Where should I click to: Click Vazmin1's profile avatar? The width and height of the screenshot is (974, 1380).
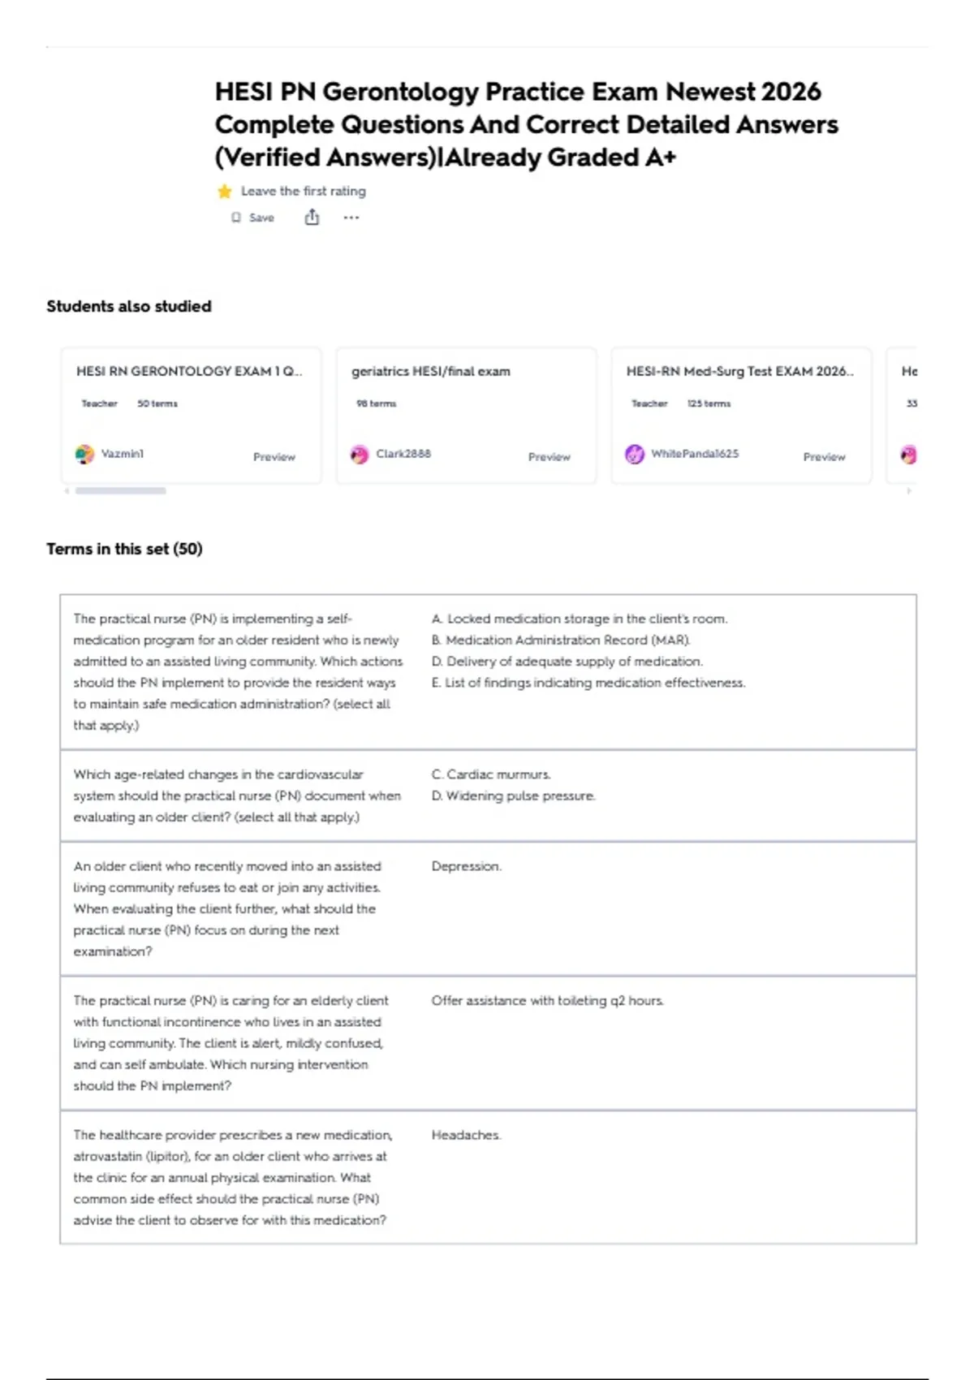84,455
